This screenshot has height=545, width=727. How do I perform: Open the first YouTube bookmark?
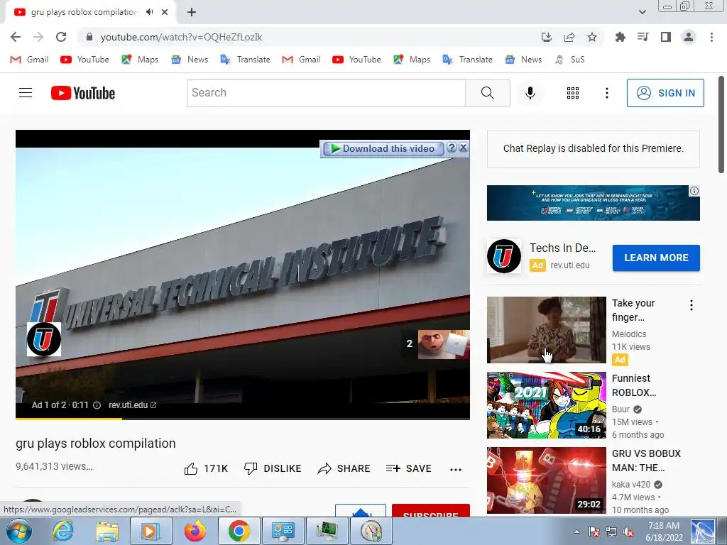click(x=85, y=60)
